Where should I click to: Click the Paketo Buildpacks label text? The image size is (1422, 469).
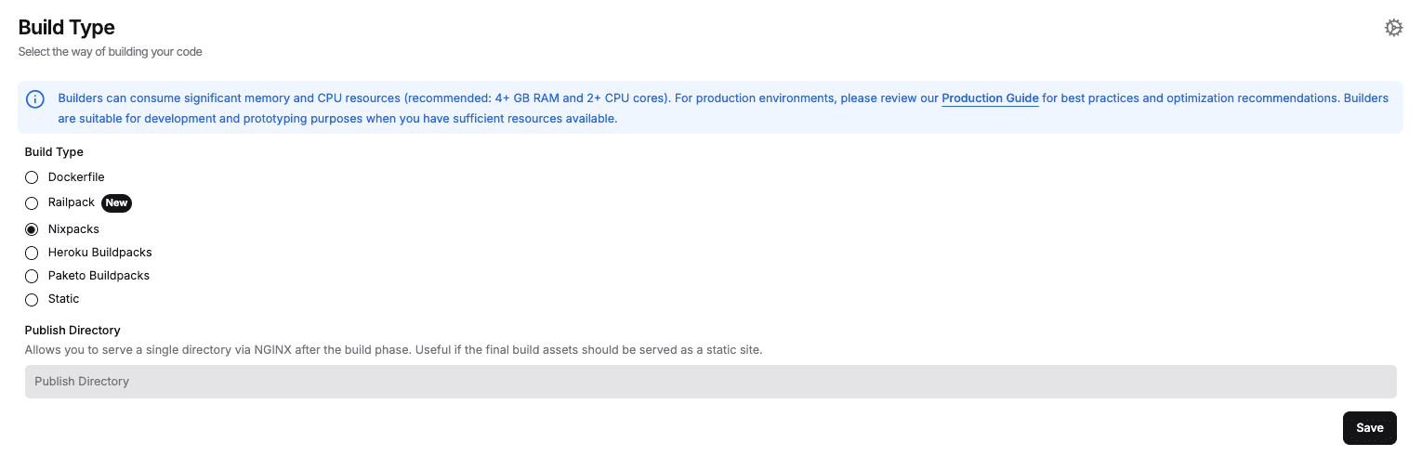(99, 275)
